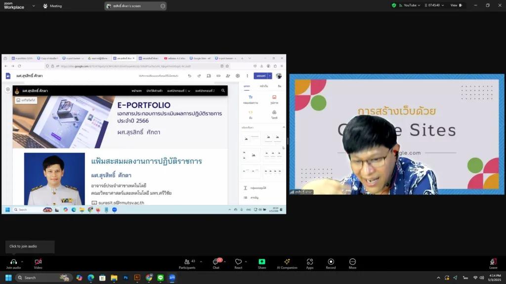506x284 pixels.
Task: Click the Photoshop icon in Windows taskbar
Action: point(126,278)
